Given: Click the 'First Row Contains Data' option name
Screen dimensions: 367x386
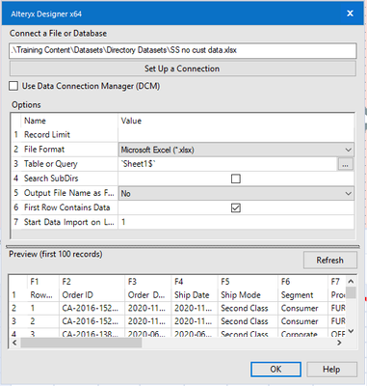Looking at the screenshot, I should [x=66, y=207].
